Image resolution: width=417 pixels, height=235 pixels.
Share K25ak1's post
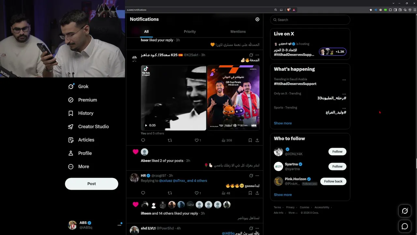point(257,140)
